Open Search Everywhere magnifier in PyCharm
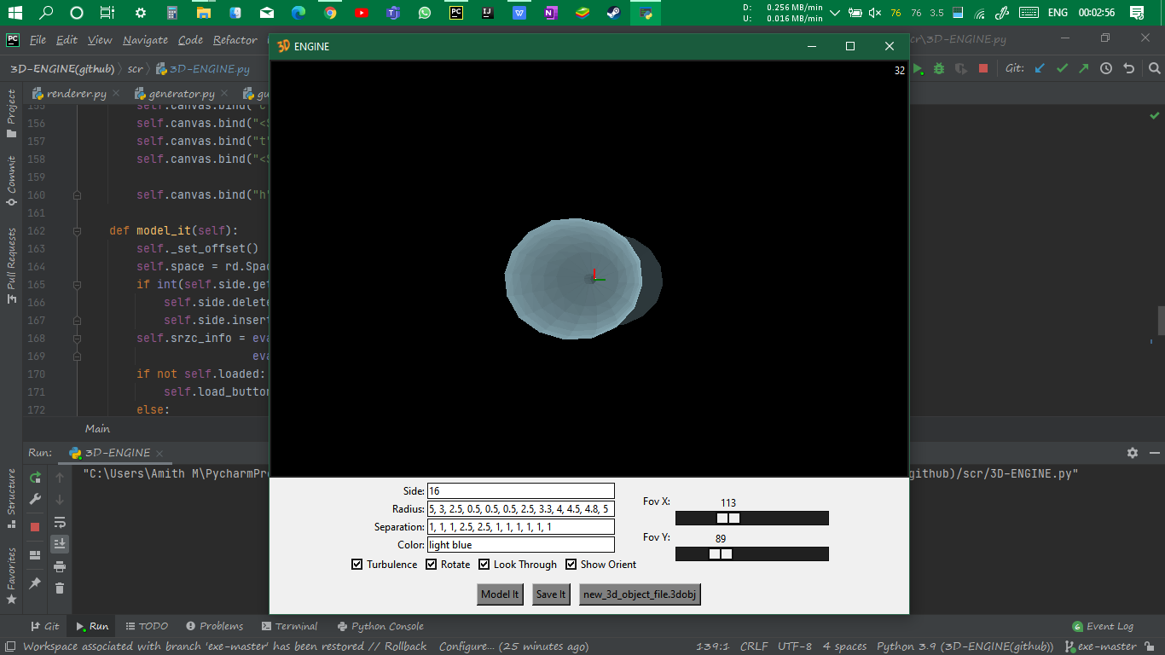This screenshot has height=655, width=1165. [1154, 68]
